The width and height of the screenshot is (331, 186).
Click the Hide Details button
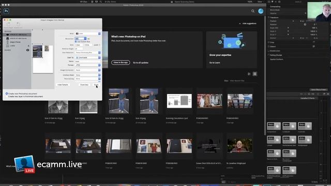coord(63,85)
